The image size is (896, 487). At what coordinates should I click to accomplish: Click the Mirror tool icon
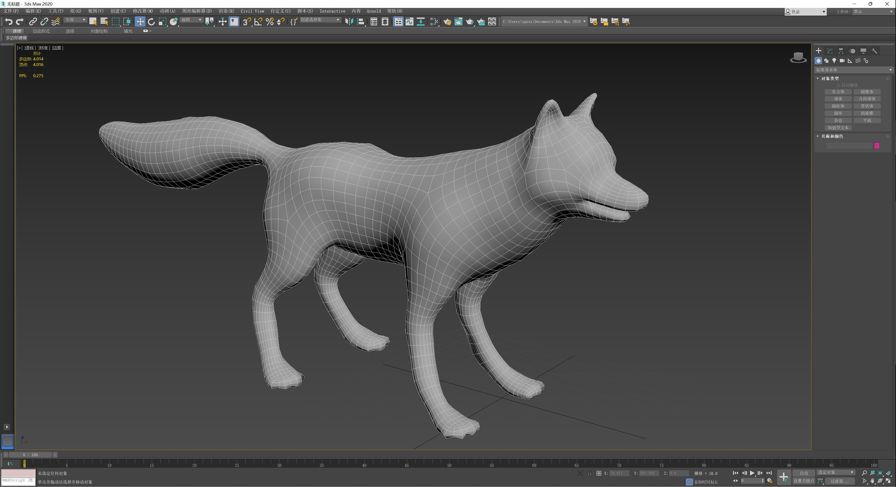coord(349,21)
